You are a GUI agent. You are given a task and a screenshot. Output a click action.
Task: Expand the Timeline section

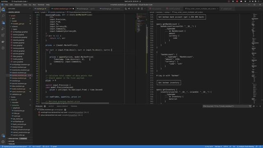tap(12, 144)
